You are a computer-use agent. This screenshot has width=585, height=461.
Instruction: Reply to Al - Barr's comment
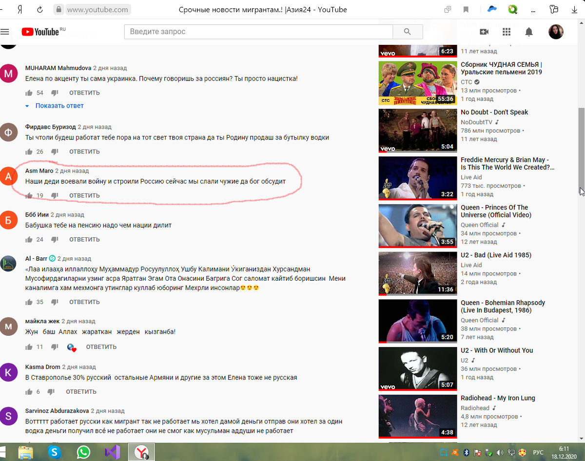click(x=84, y=302)
